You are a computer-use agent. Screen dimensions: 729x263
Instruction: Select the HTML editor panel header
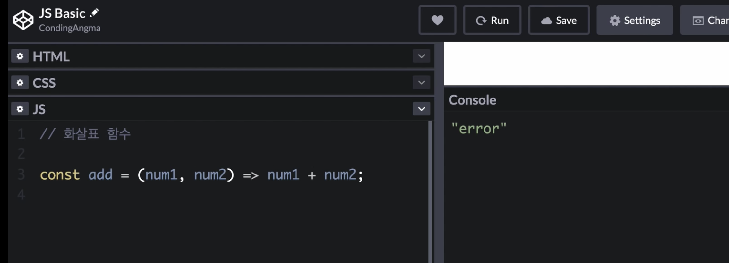(x=221, y=56)
